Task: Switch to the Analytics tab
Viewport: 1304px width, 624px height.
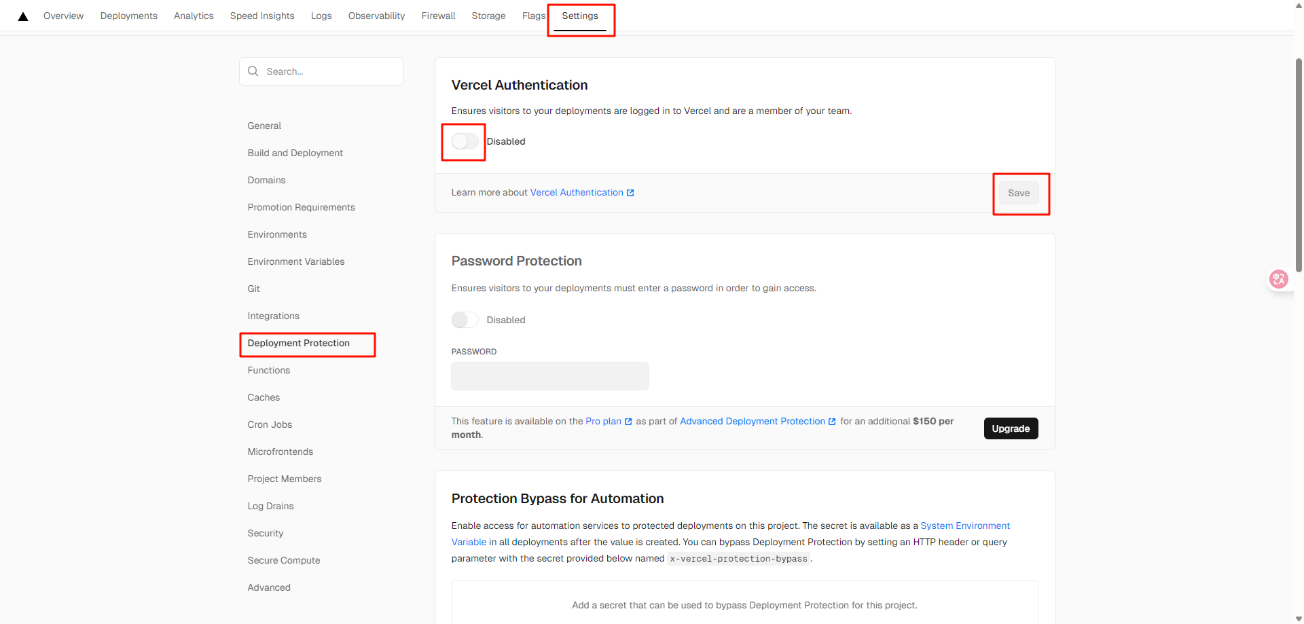Action: pos(194,16)
